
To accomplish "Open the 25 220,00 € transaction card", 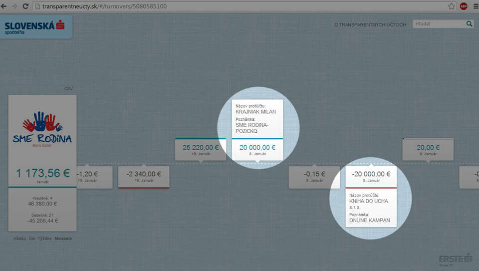I will coord(201,149).
